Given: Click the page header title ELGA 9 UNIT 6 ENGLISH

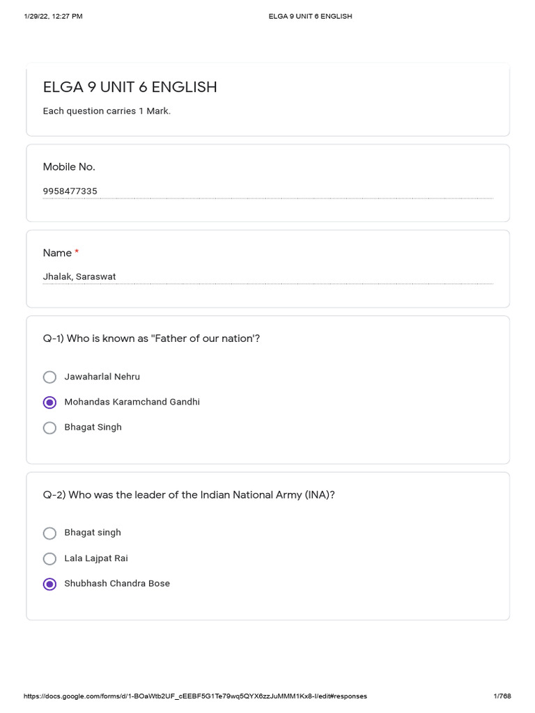Looking at the screenshot, I should pyautogui.click(x=310, y=16).
